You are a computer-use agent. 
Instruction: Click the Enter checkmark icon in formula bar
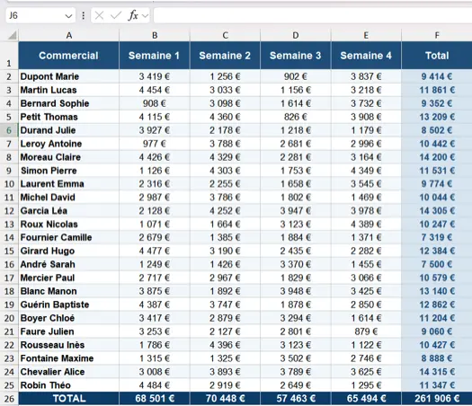pyautogui.click(x=116, y=15)
